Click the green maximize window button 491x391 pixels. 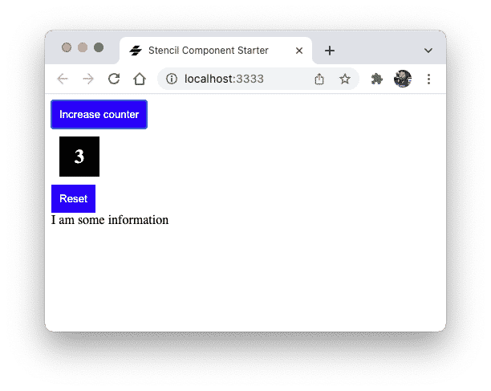(99, 47)
